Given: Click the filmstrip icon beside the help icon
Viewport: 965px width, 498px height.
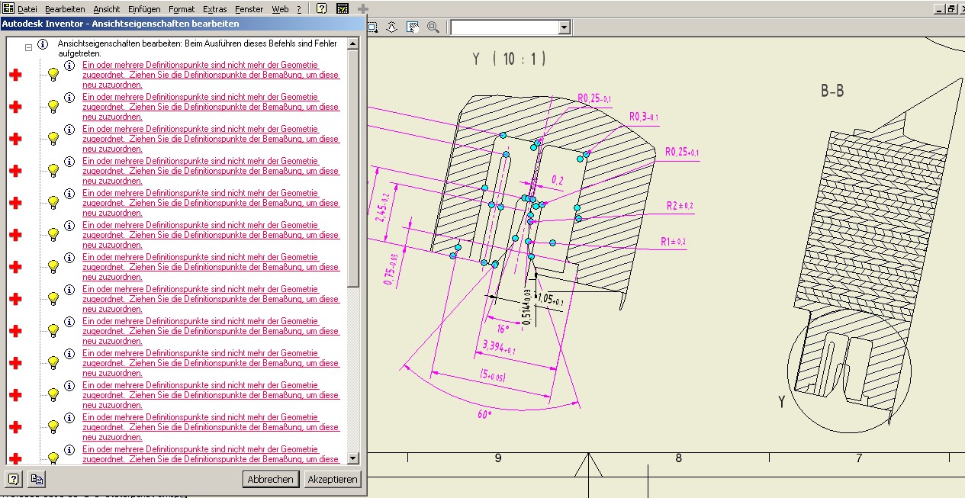Looking at the screenshot, I should point(343,8).
